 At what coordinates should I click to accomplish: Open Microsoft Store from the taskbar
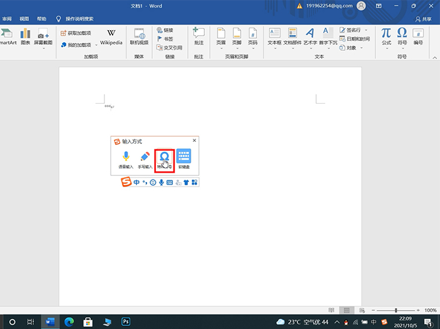[x=88, y=321]
